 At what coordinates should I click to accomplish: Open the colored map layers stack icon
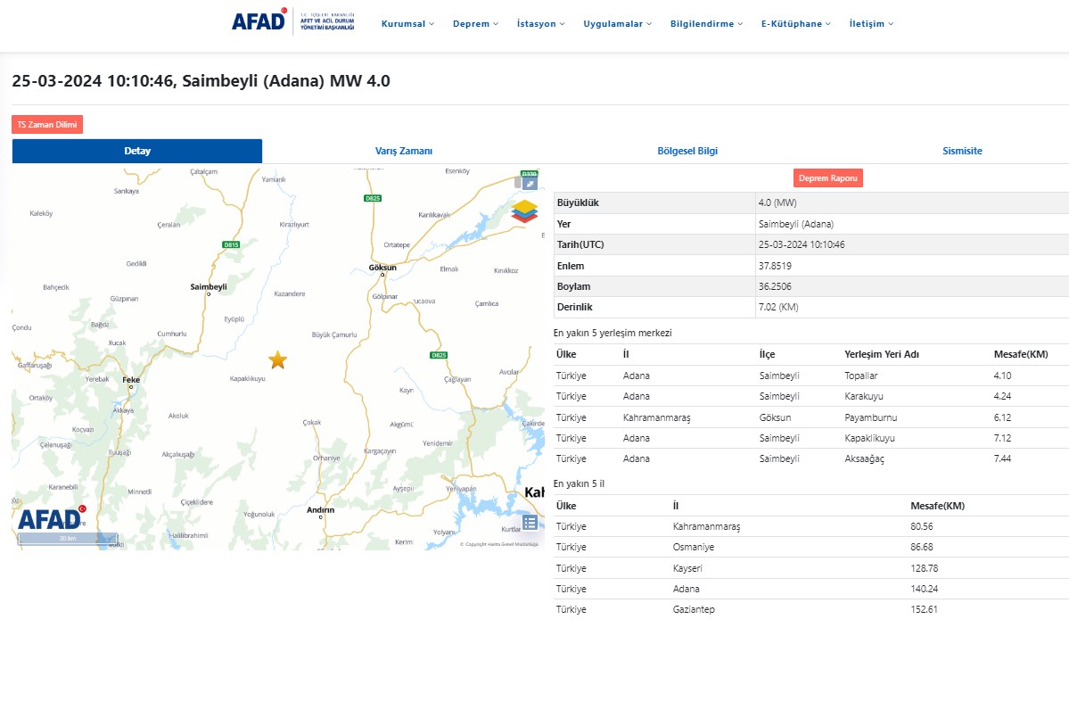(525, 211)
